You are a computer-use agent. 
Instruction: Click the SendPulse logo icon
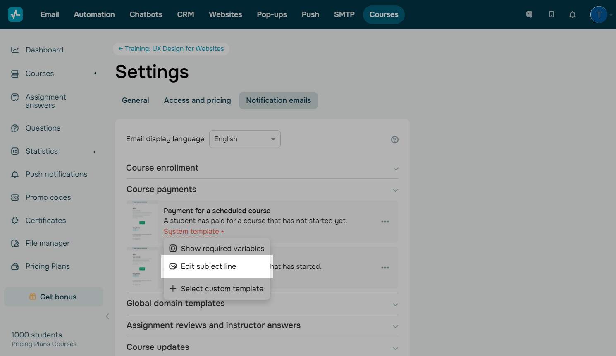[x=15, y=14]
